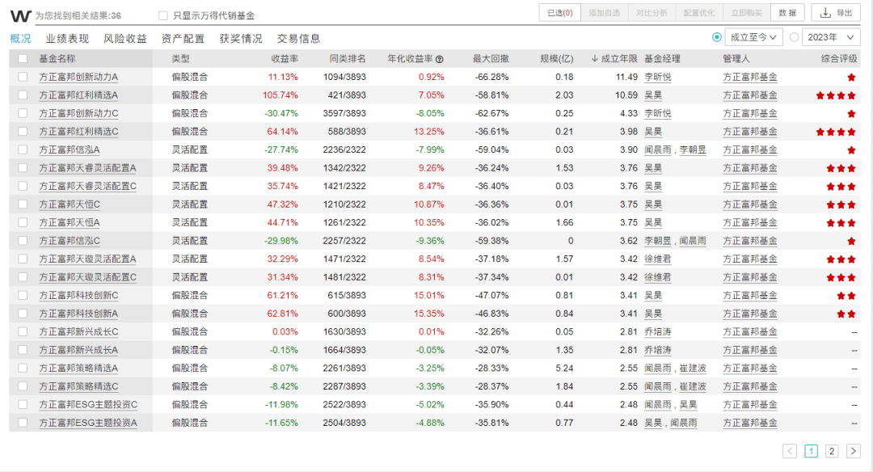Select the 成立至今 radio button
873x472 pixels.
tap(716, 37)
